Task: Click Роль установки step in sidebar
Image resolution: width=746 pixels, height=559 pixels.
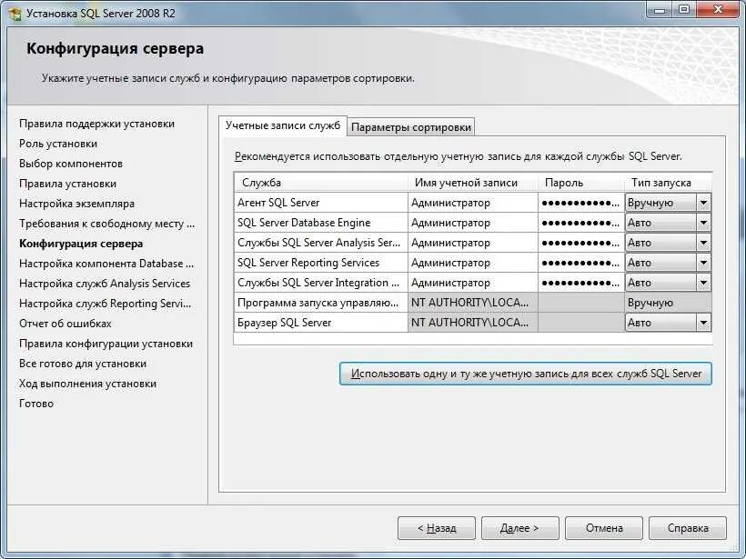Action: coord(58,144)
